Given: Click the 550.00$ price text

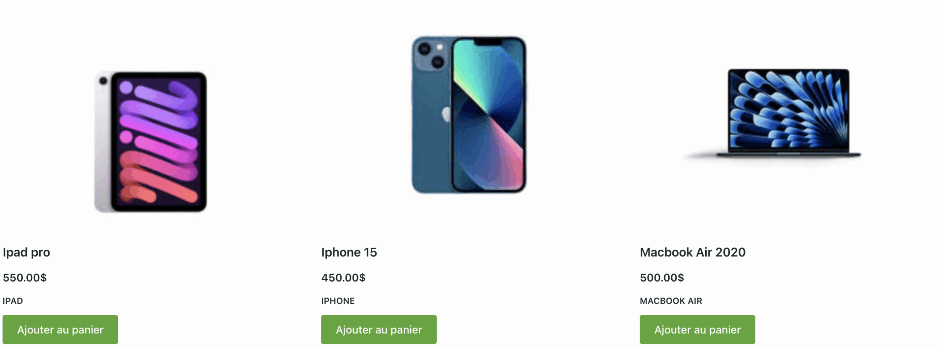Looking at the screenshot, I should point(25,278).
